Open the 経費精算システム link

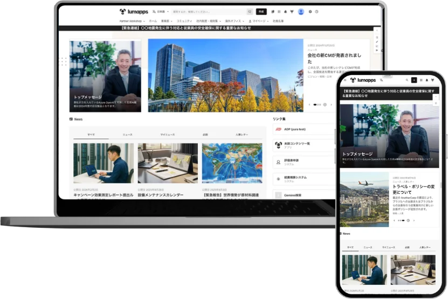click(x=304, y=179)
